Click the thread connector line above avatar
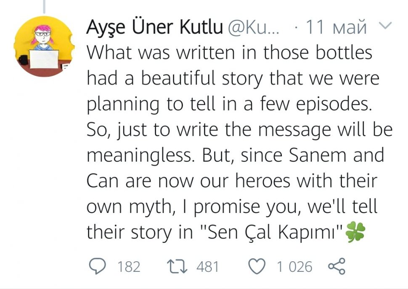This screenshot has height=289, width=408. coord(44,5)
